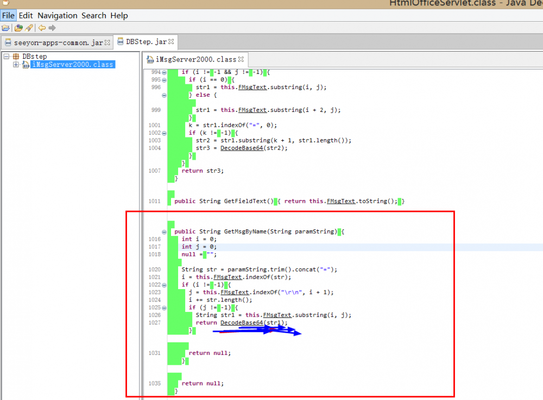
Task: Follow DecodeBase64 link on line 1004
Action: [242, 148]
